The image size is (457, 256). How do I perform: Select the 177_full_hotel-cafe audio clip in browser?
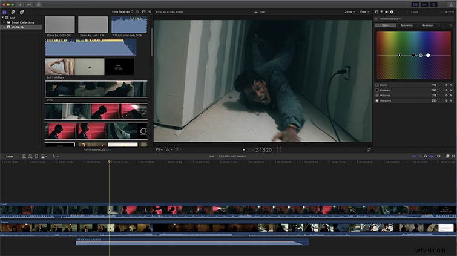(129, 25)
